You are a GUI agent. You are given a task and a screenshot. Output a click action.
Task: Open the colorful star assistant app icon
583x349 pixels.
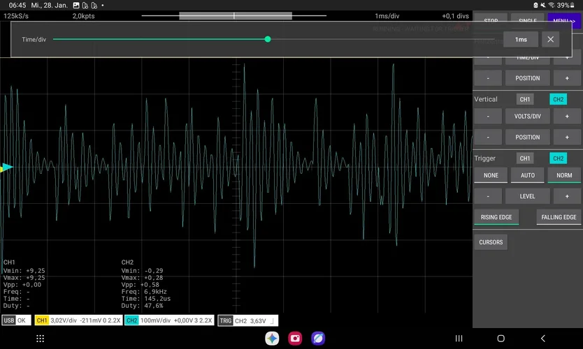[272, 339]
